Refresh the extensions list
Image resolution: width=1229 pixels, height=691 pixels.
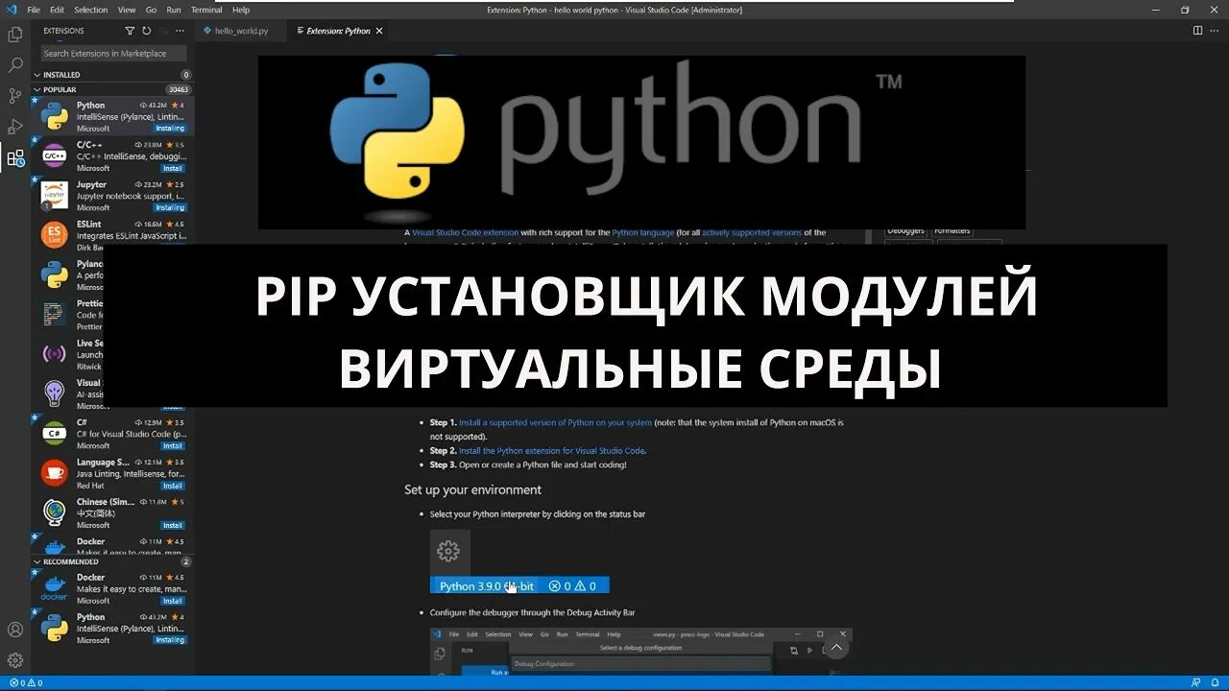(x=146, y=31)
